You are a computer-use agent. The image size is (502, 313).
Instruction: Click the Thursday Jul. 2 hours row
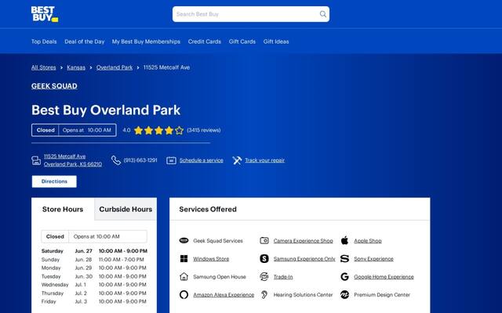94,293
